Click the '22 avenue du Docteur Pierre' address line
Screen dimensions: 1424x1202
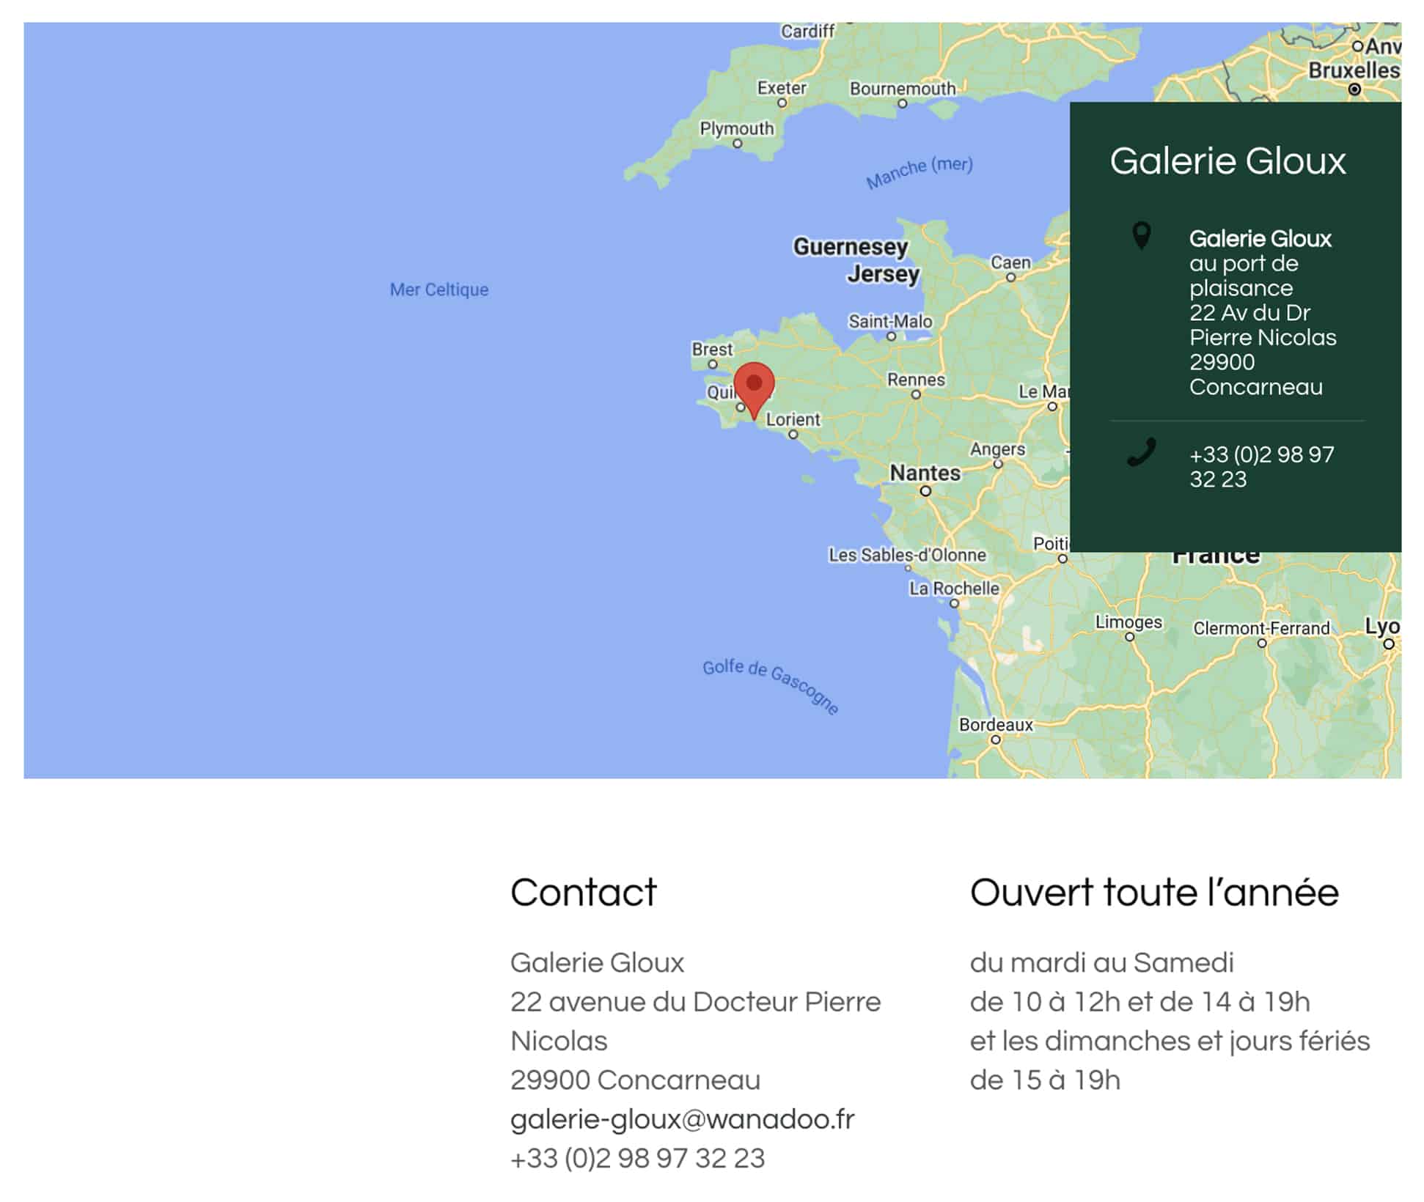point(695,1002)
